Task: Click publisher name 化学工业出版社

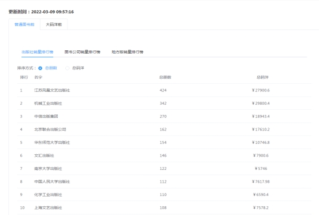Action: 48,195
